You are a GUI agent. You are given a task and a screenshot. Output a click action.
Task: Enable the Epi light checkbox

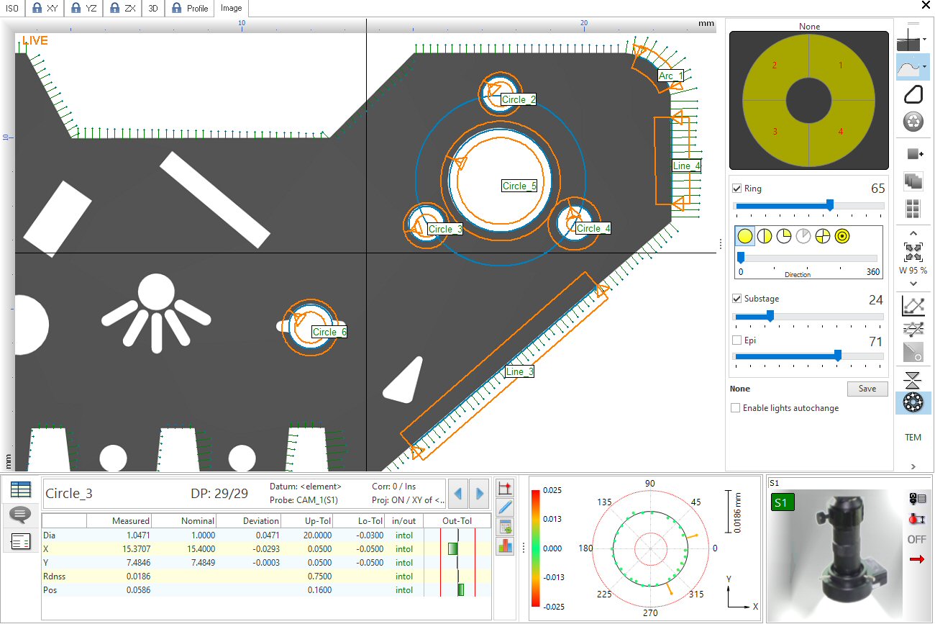pyautogui.click(x=736, y=340)
